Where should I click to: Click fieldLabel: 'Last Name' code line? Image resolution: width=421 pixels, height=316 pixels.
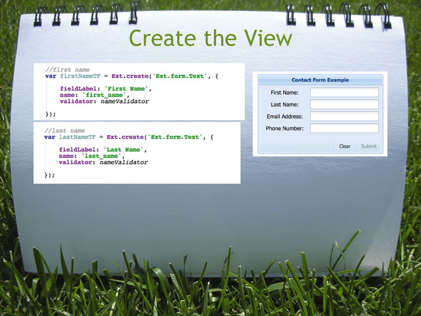(103, 150)
